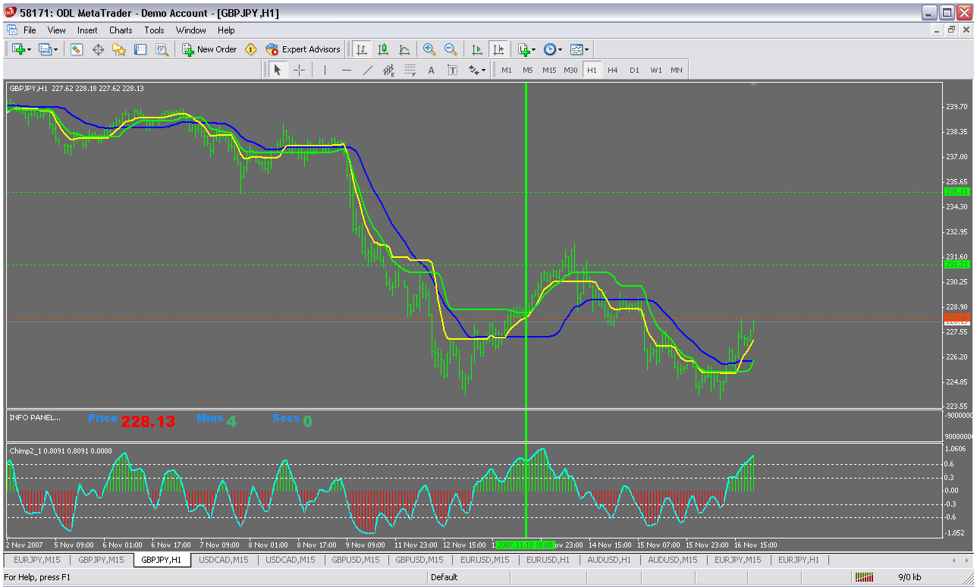Switch to D1 timeframe
The image size is (977, 587).
pos(634,70)
